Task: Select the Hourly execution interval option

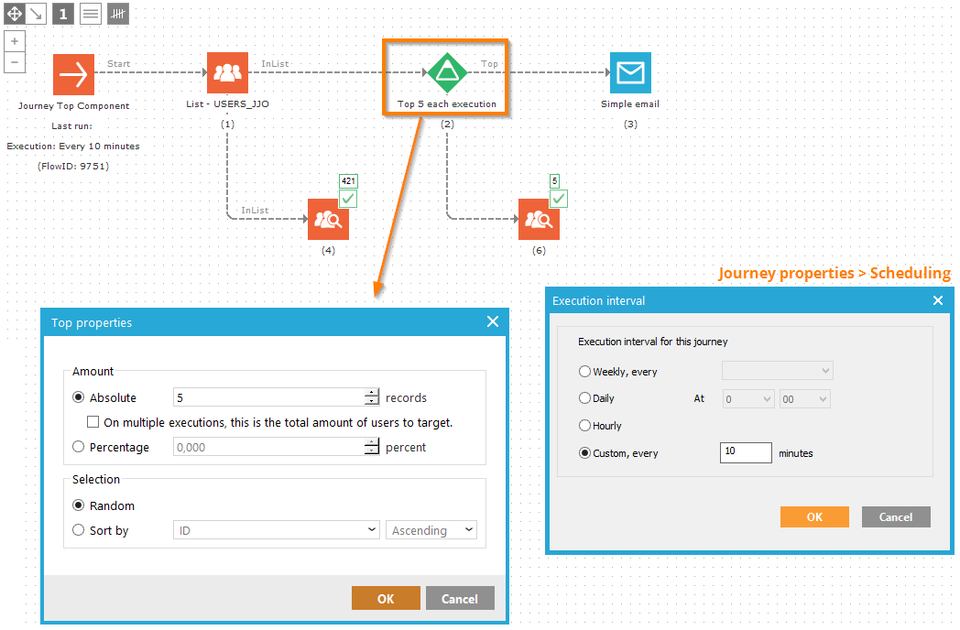Action: click(585, 426)
